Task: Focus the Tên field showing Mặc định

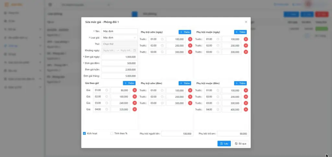Action: (119, 31)
